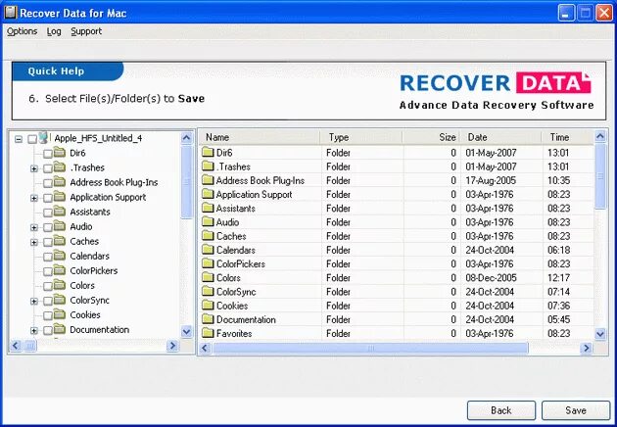
Task: Expand the Application Support tree node
Action: coord(34,198)
